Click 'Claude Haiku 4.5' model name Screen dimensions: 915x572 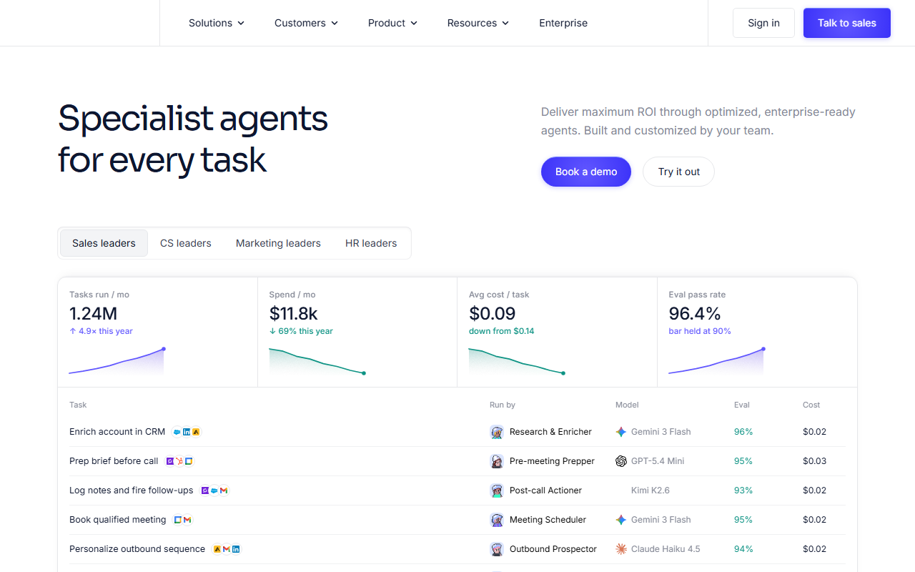click(666, 549)
